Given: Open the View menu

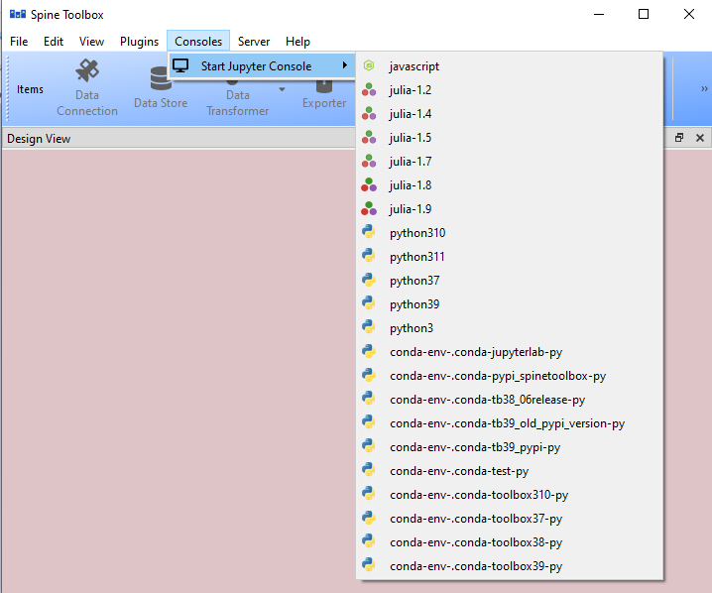Looking at the screenshot, I should coord(91,42).
